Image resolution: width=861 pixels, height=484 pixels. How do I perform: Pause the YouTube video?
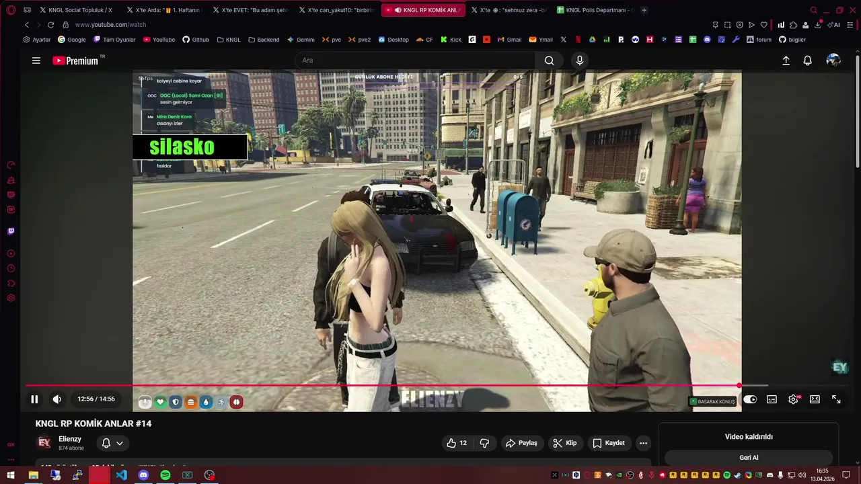(x=34, y=399)
